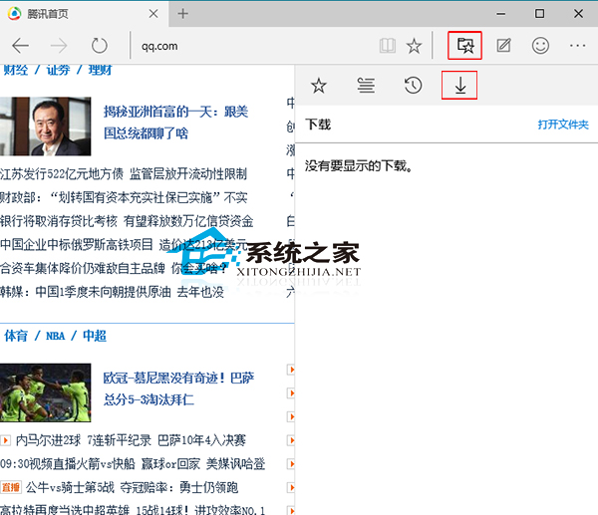Click video play icon before 内马尔进2球
Screen dimensions: 598x515
(5, 440)
